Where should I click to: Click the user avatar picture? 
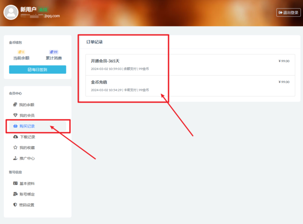(x=11, y=12)
